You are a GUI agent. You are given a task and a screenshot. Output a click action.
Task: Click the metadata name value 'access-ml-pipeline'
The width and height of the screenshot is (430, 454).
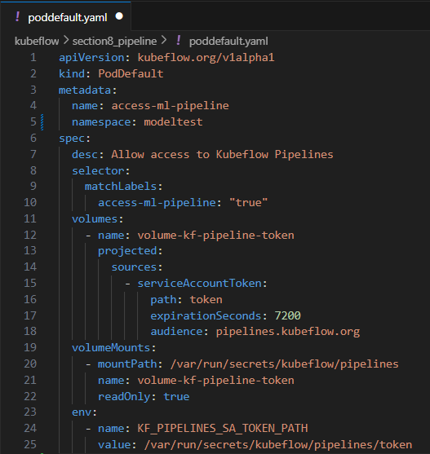pyautogui.click(x=170, y=106)
